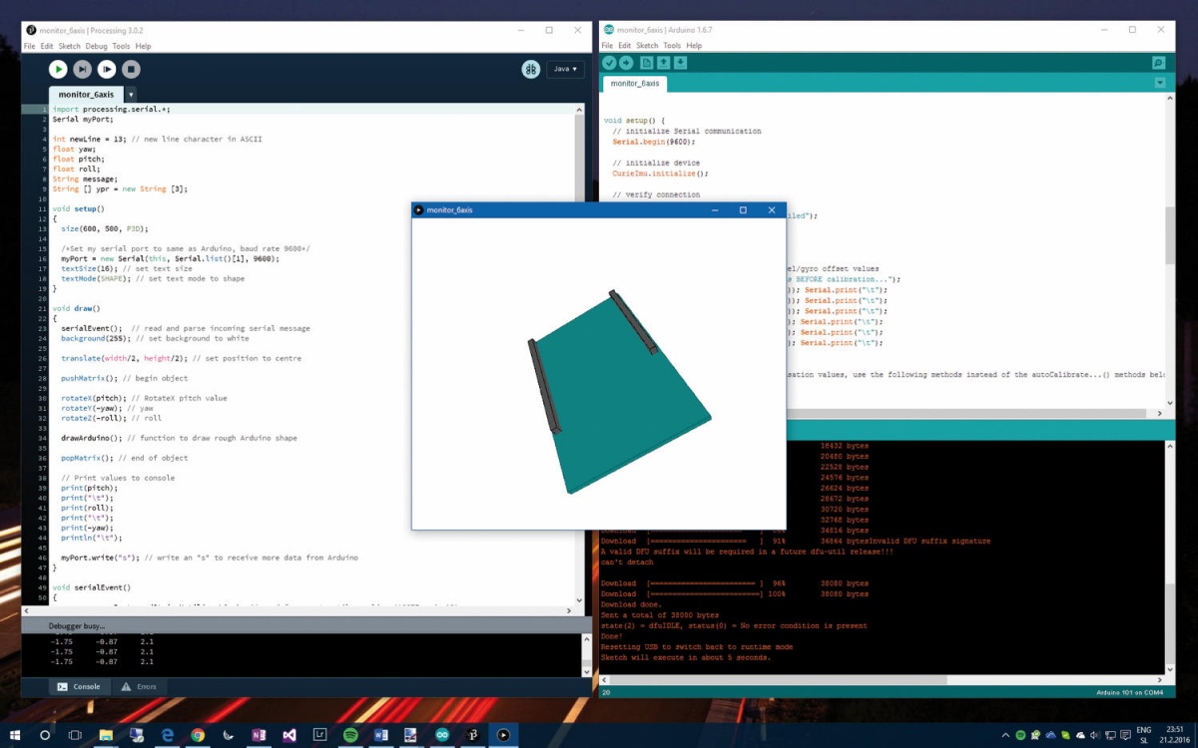Image resolution: width=1198 pixels, height=748 pixels.
Task: Open Task View from the taskbar
Action: coord(75,735)
